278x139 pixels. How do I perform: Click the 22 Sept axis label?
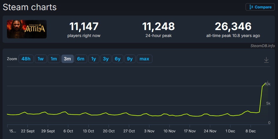click(28, 131)
